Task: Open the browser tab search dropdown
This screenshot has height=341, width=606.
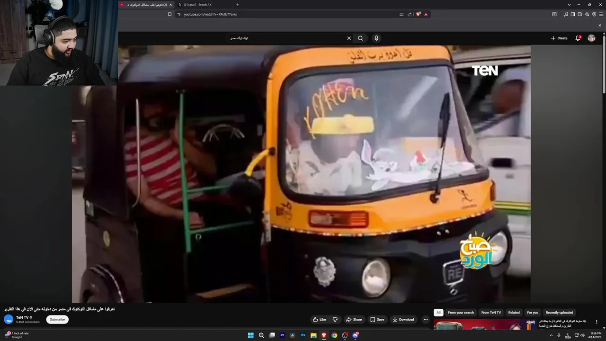Action: click(x=569, y=5)
